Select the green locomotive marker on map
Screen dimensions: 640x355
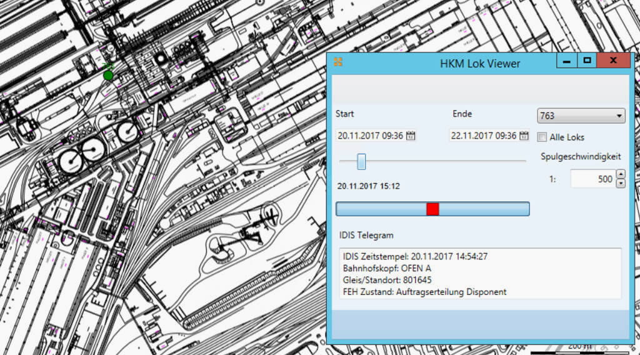[x=108, y=76]
